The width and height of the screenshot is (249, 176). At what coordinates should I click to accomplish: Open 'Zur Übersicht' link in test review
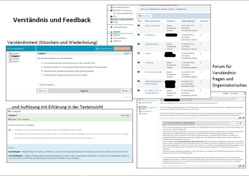[x=14, y=111]
